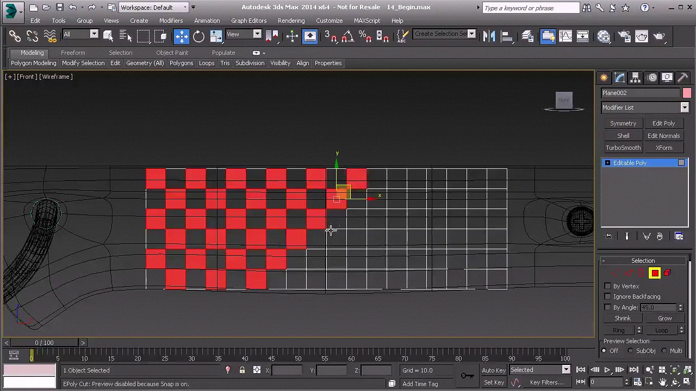Open the Create command panel tab

click(x=604, y=78)
